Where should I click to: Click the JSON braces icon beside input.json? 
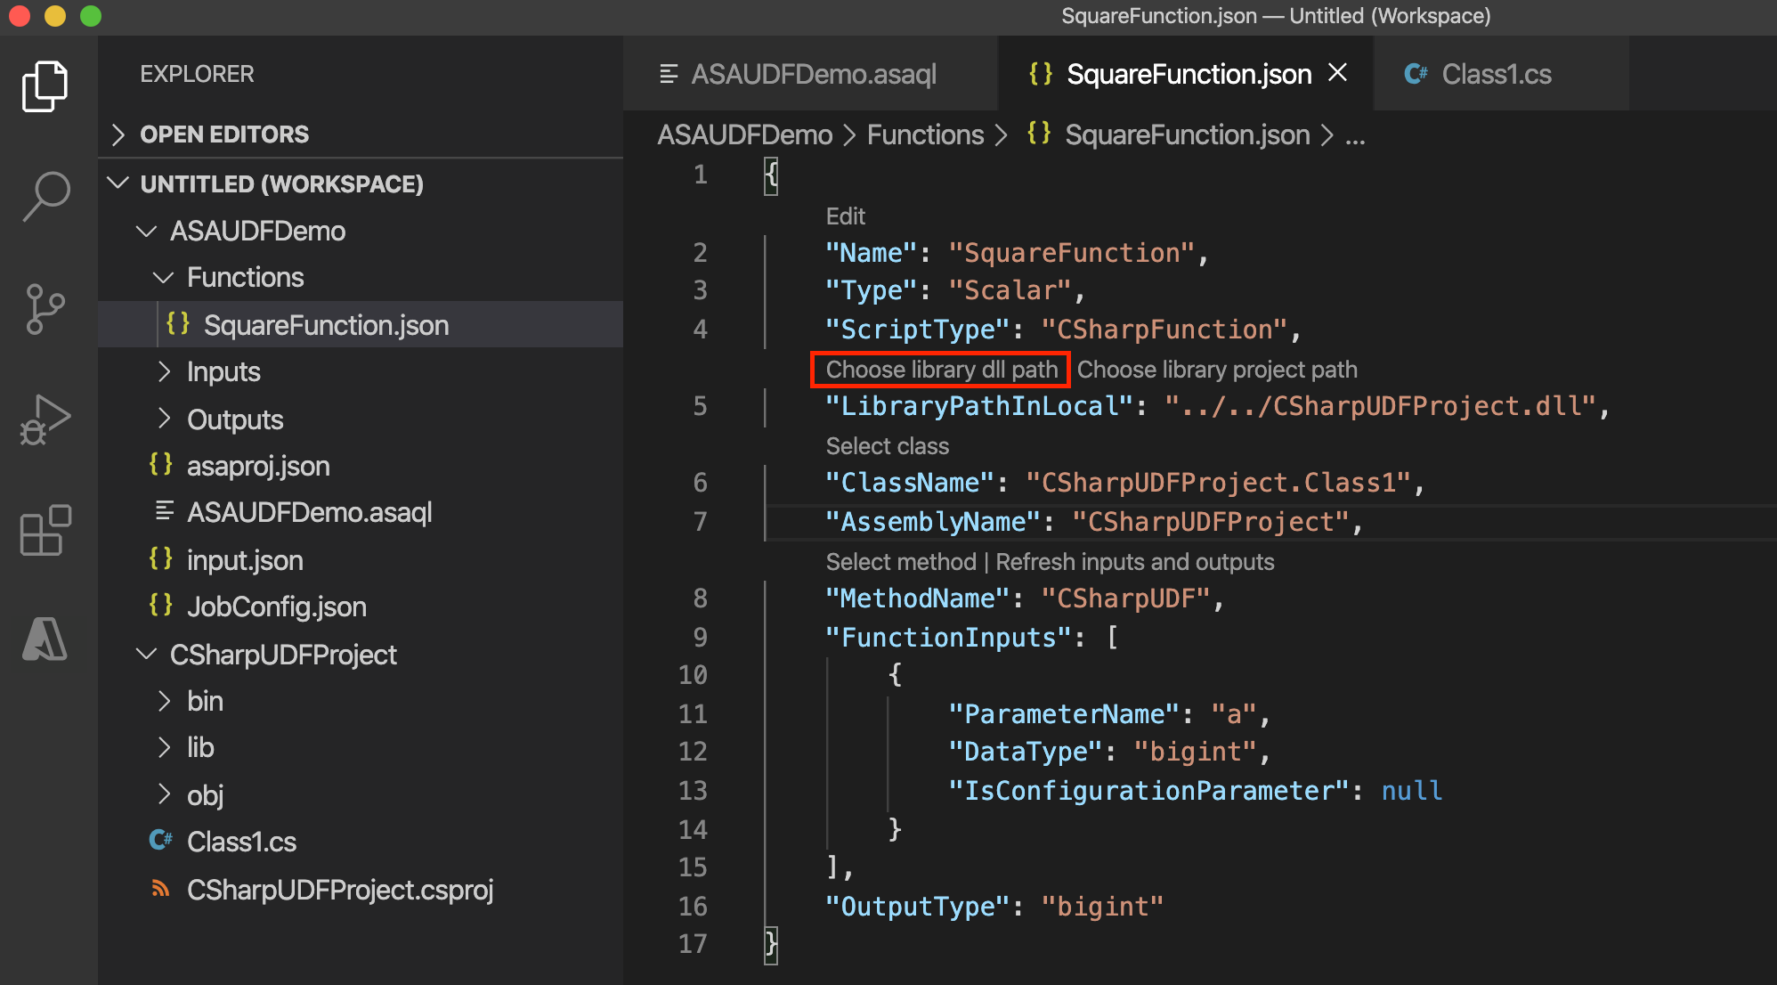[161, 559]
